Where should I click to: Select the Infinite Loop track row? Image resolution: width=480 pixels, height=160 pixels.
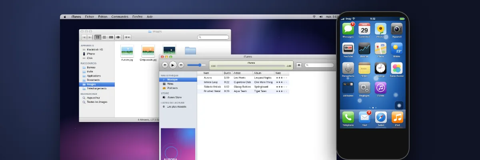click(243, 82)
